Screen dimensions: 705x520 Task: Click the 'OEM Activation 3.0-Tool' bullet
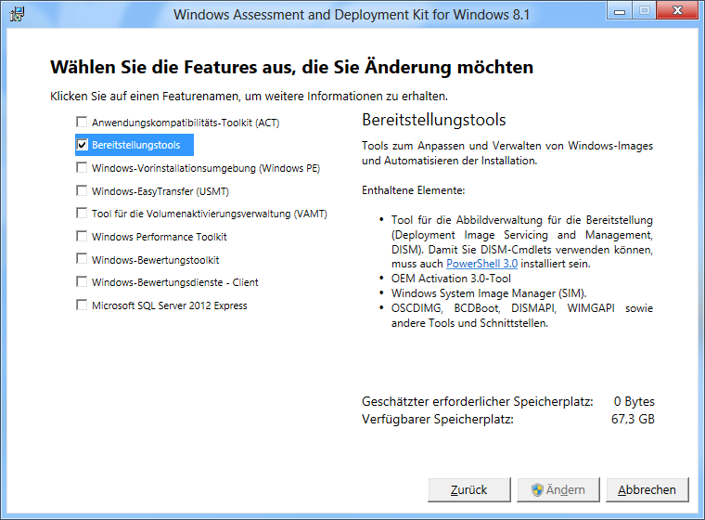click(x=451, y=279)
